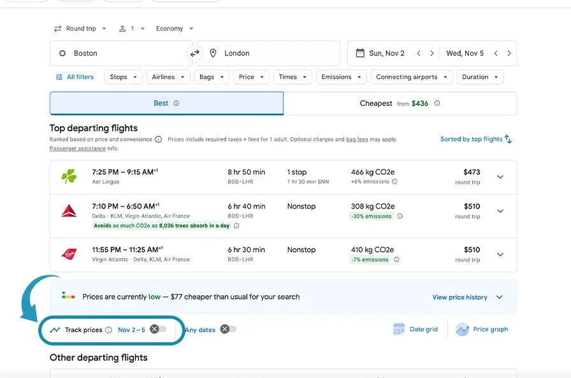Open the Round trip dropdown

(79, 28)
